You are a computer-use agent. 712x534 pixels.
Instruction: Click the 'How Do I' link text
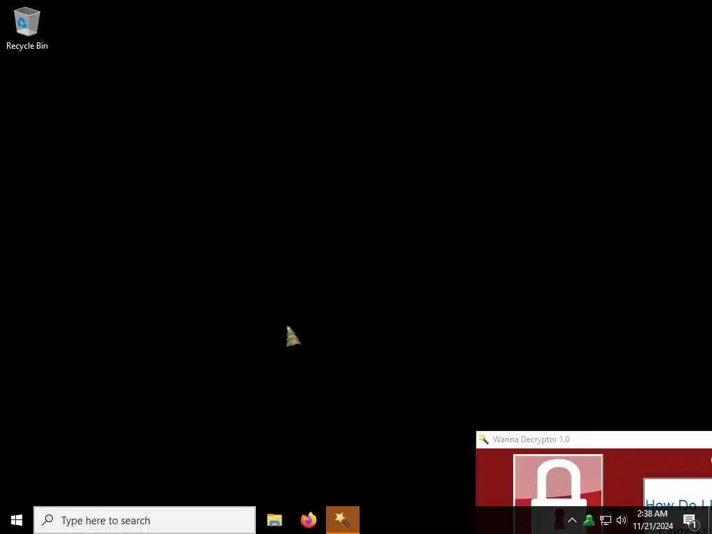[679, 503]
